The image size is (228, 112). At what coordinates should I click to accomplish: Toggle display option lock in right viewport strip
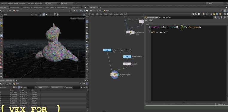pos(87,27)
